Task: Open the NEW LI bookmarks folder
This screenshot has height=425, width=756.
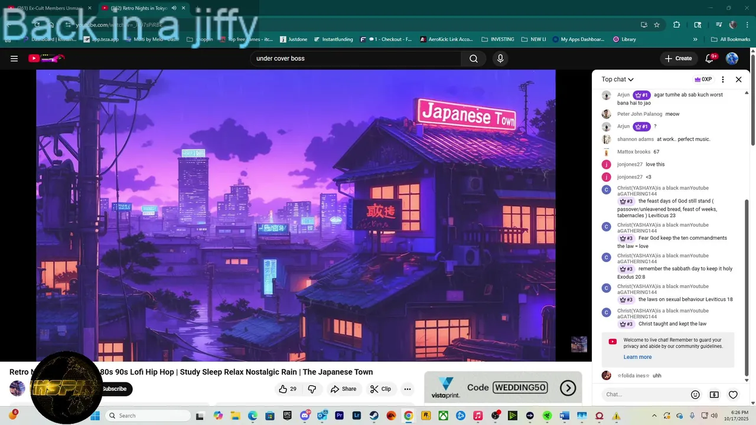Action: (533, 40)
